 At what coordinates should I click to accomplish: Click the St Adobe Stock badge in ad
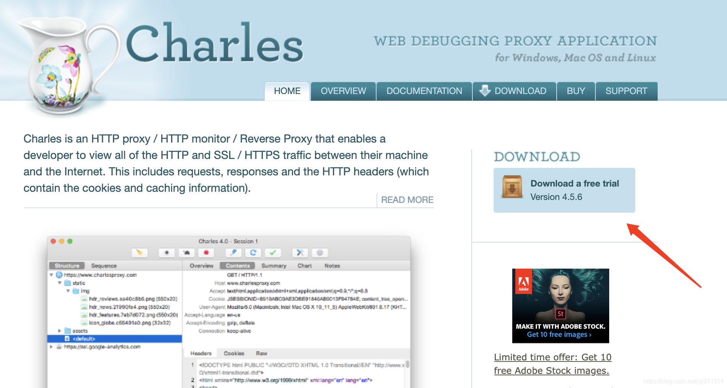[560, 314]
